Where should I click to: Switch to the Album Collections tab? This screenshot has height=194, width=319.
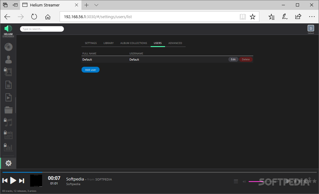pyautogui.click(x=134, y=43)
